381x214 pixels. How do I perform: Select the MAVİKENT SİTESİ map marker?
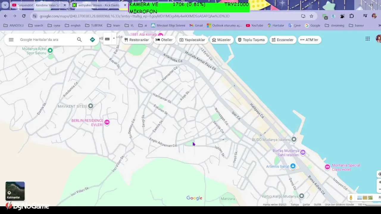pyautogui.click(x=91, y=106)
